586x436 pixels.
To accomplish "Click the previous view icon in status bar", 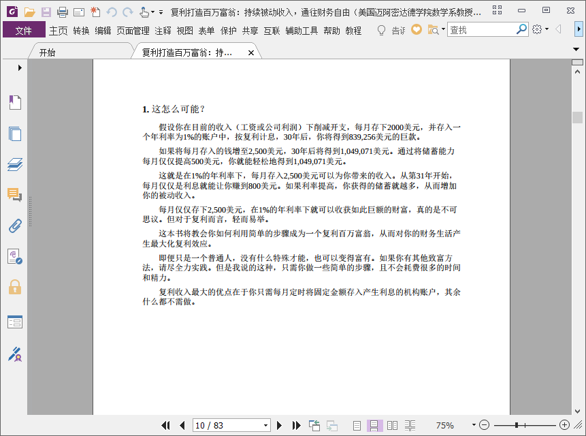I will pos(314,425).
